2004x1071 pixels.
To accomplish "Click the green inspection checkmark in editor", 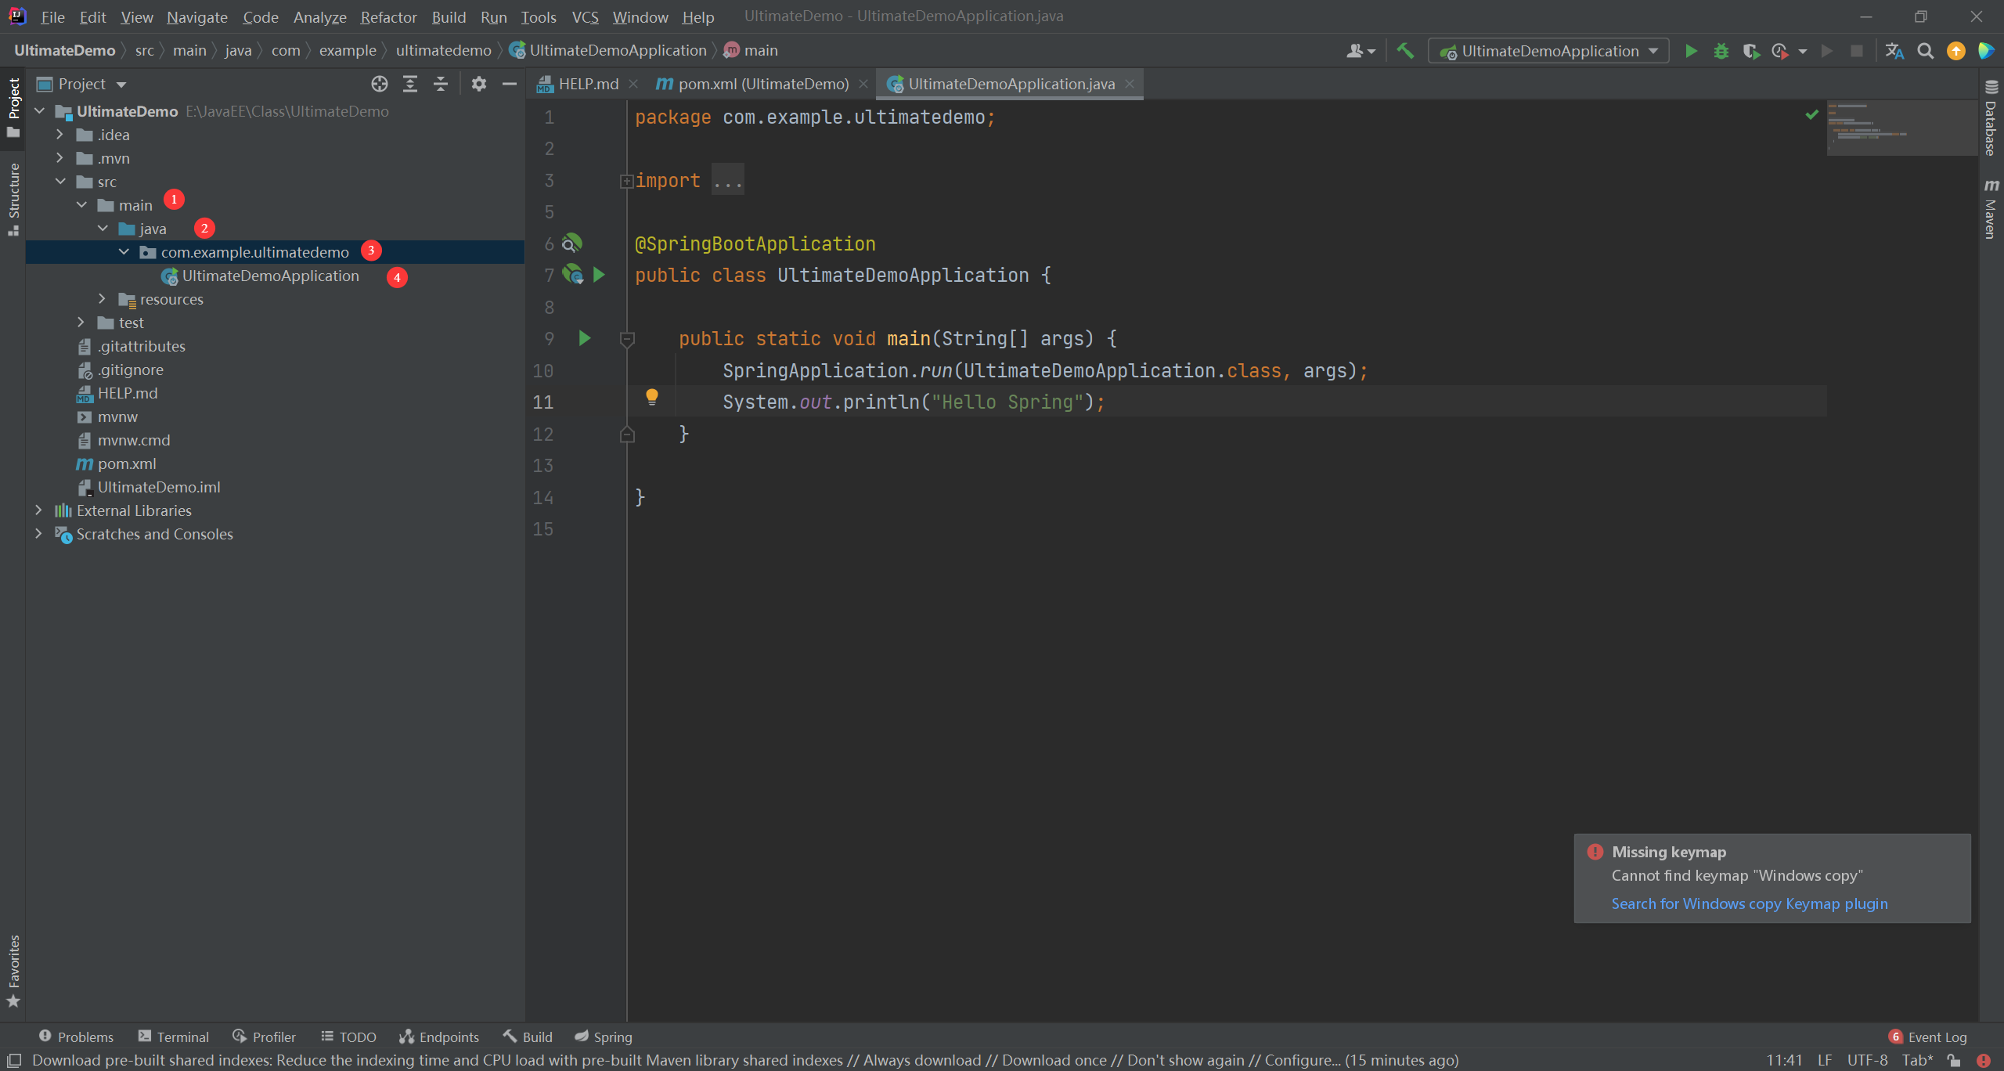I will click(1812, 114).
